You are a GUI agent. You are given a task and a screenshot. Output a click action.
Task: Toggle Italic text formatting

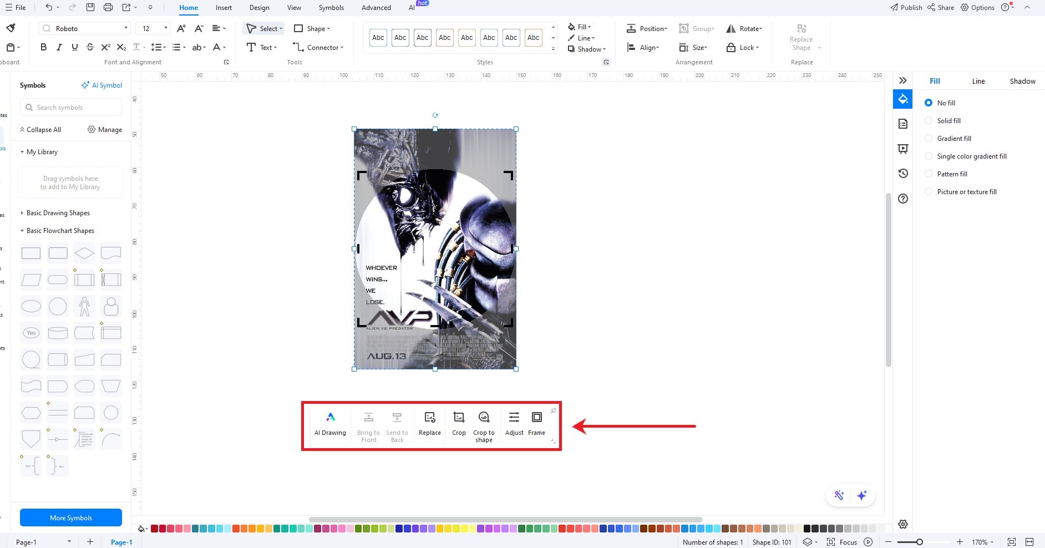click(59, 47)
